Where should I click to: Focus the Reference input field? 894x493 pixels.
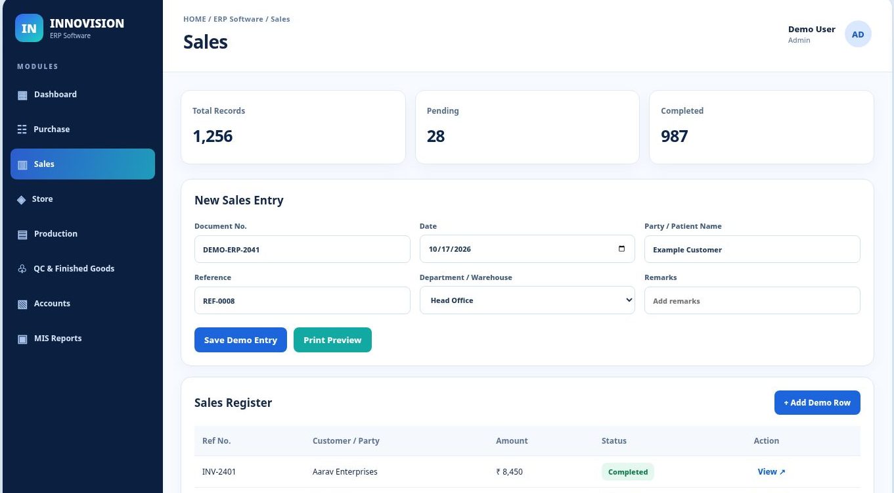click(x=302, y=300)
